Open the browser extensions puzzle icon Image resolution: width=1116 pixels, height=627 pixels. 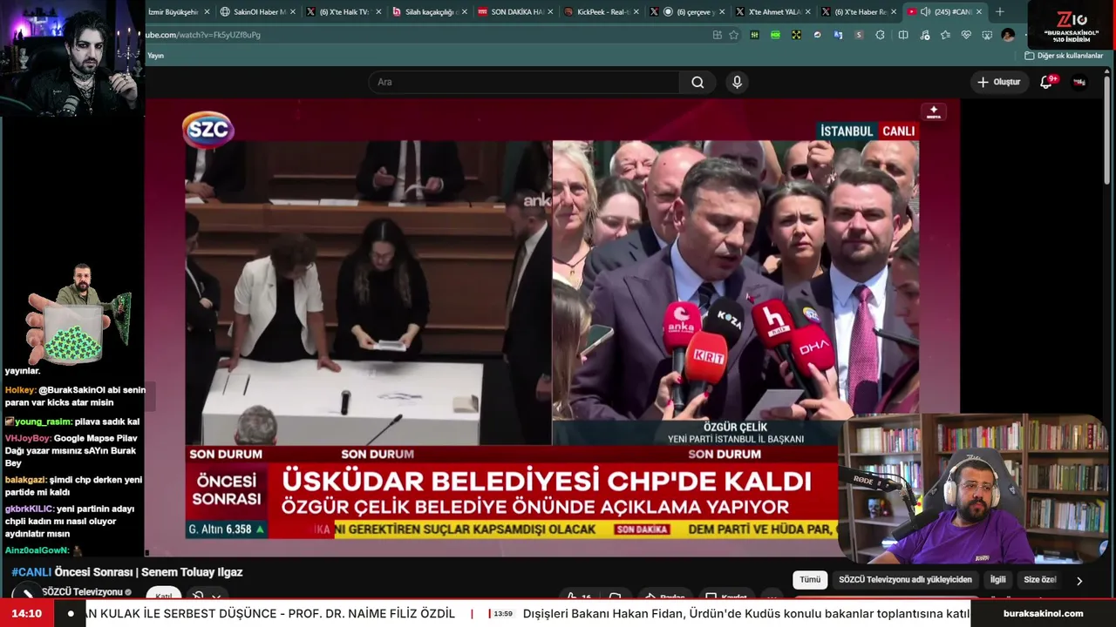880,35
